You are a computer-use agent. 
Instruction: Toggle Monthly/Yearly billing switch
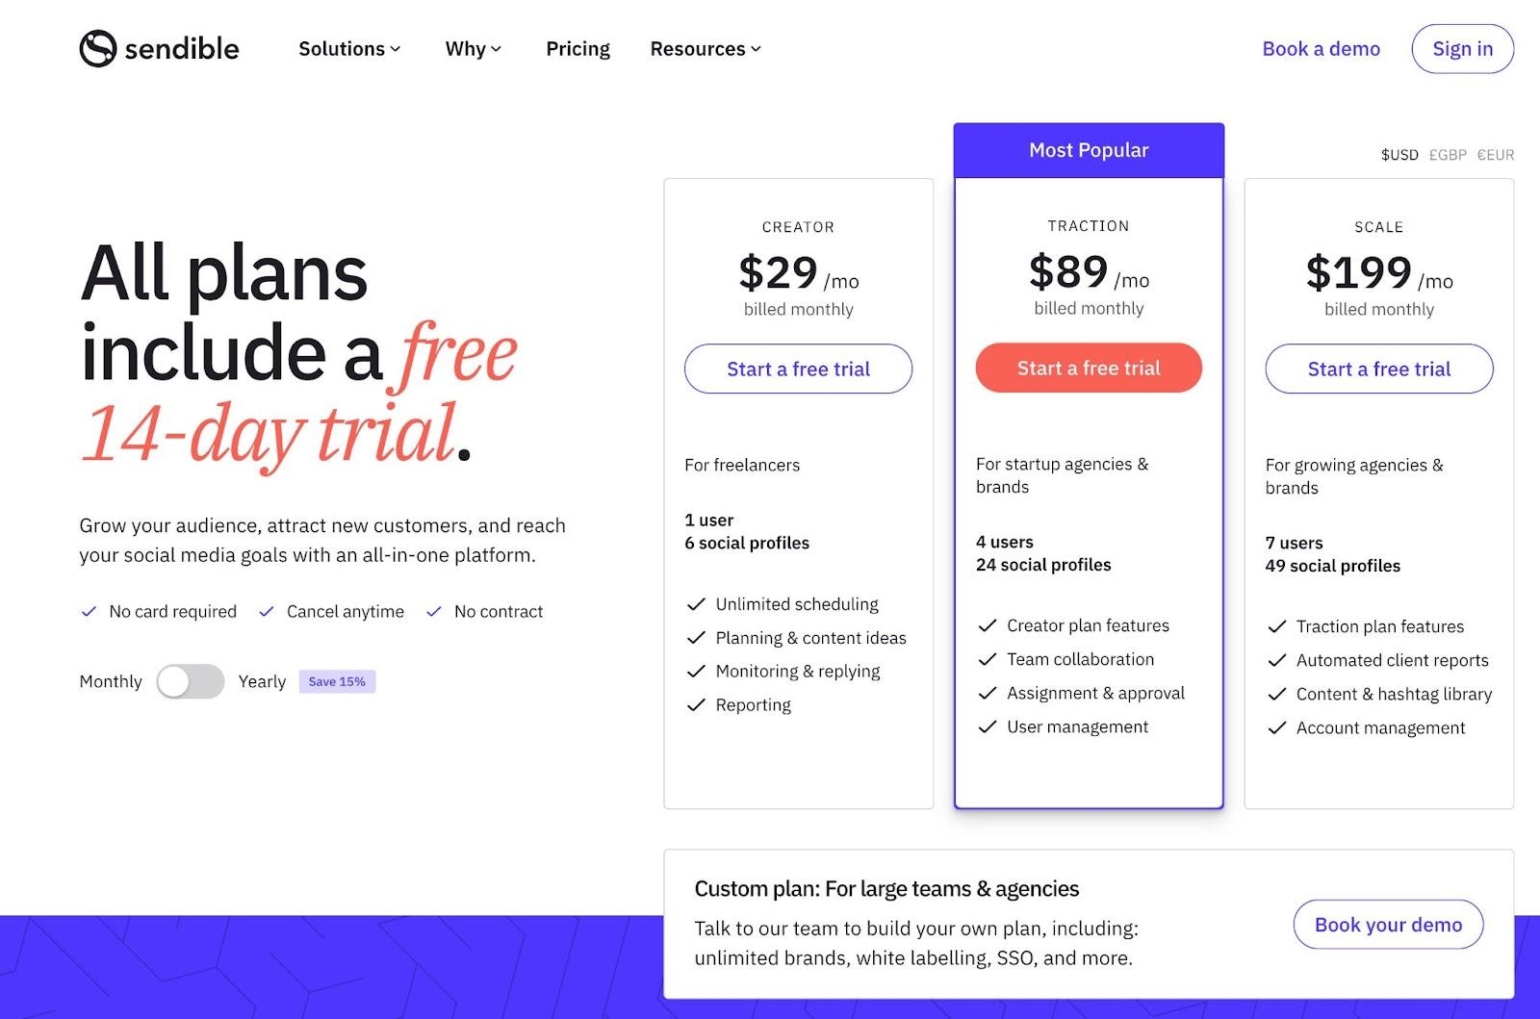tap(191, 681)
